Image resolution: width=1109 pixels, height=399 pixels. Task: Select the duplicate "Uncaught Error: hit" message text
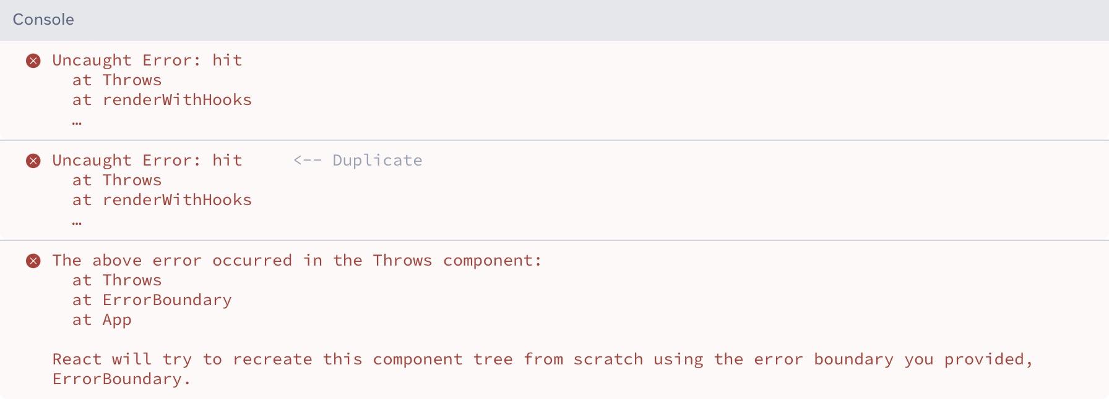point(147,161)
